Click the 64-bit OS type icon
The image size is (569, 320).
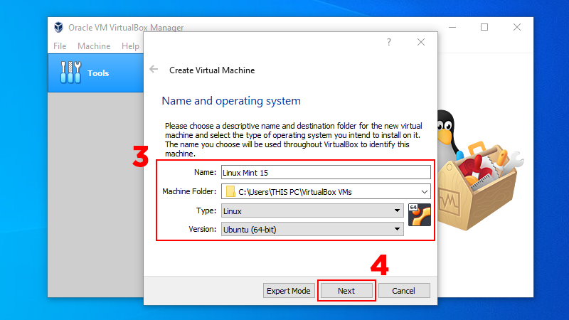click(x=420, y=215)
